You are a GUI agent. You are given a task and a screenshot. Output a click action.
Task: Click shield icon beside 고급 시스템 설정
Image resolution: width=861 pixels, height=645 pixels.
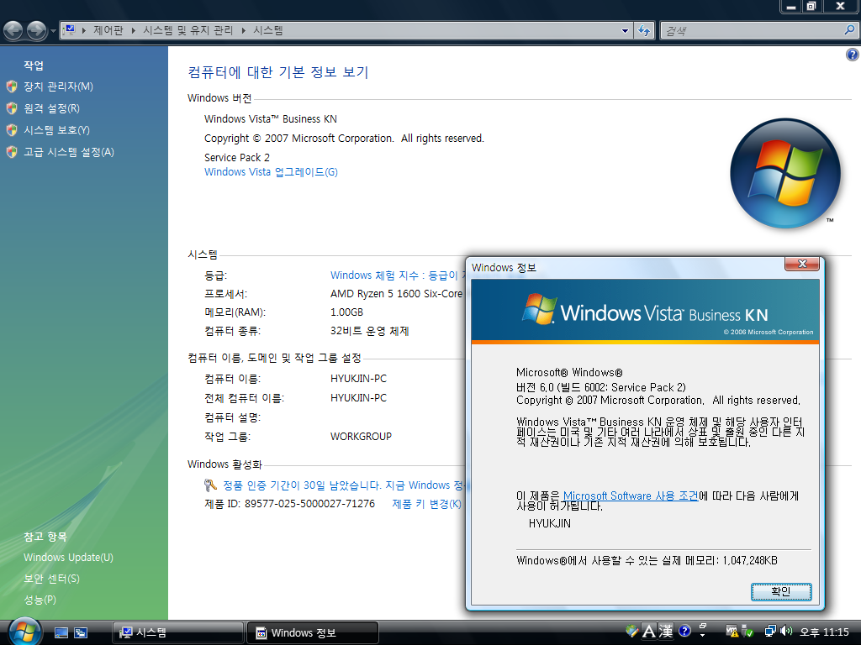coord(12,152)
